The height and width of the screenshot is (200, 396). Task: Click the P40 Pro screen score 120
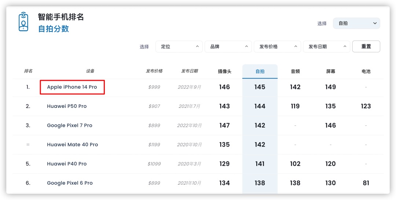click(331, 164)
